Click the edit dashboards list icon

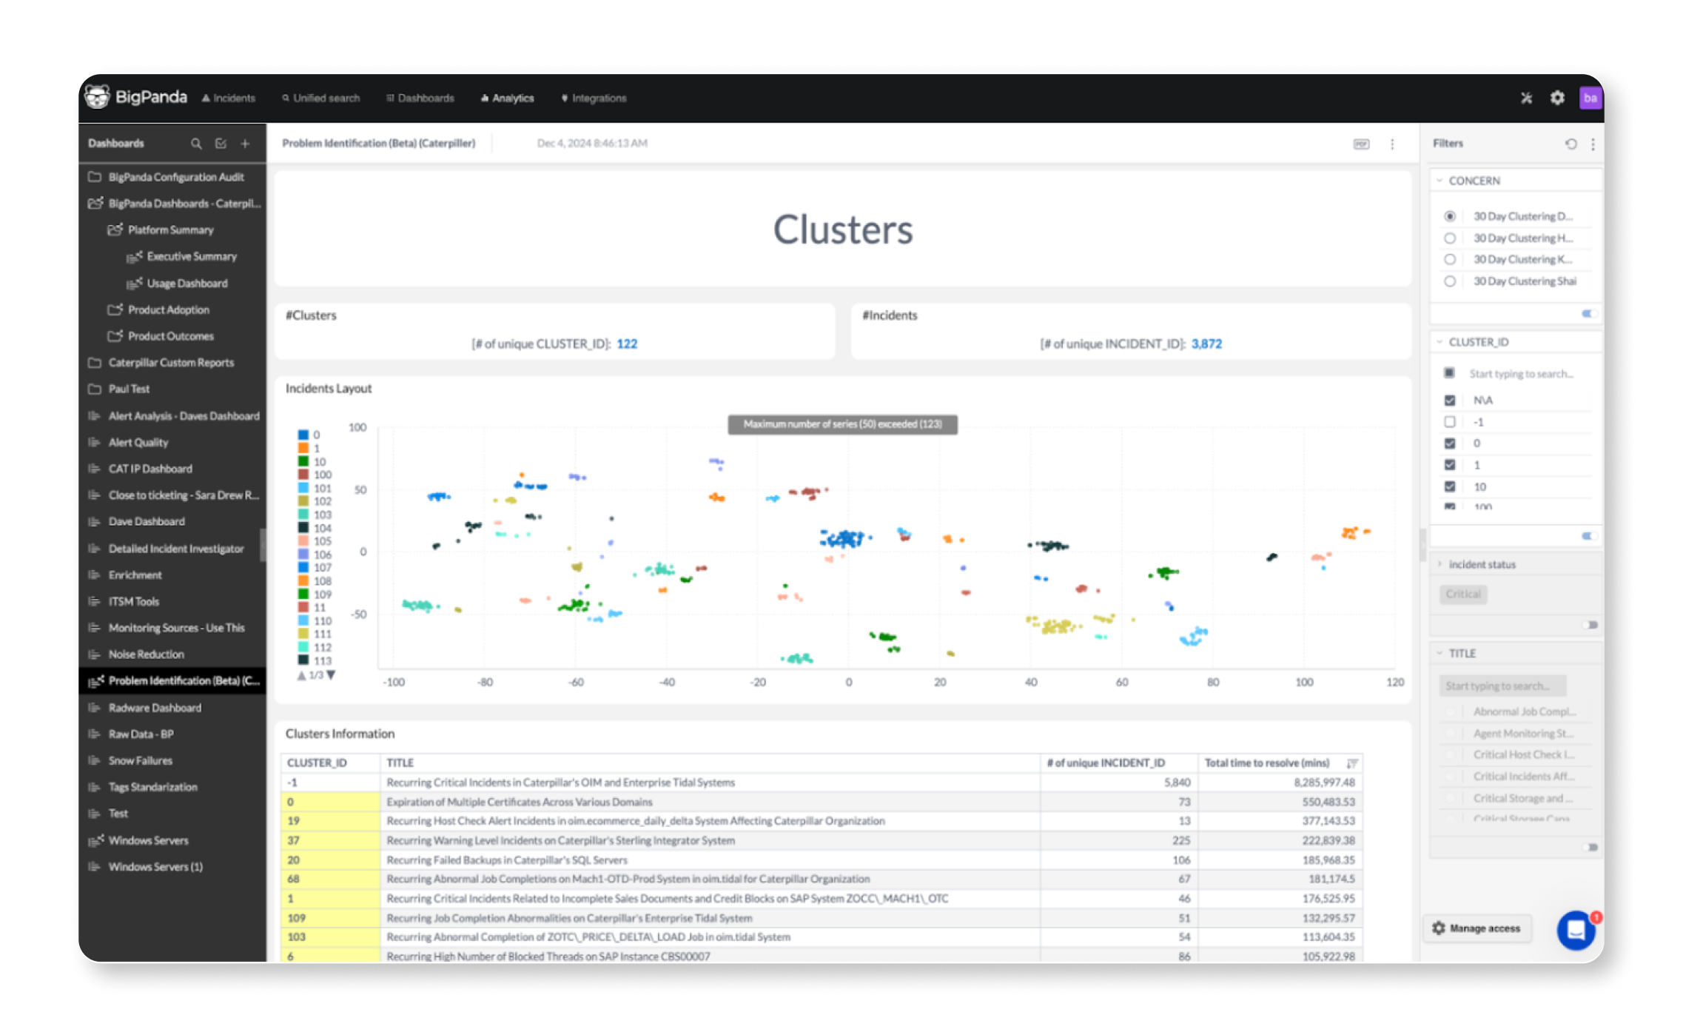coord(221,144)
